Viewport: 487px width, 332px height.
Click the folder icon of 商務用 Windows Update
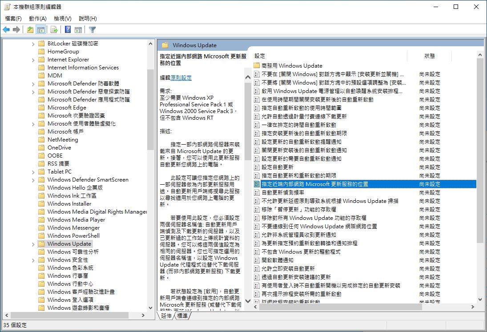(x=257, y=65)
